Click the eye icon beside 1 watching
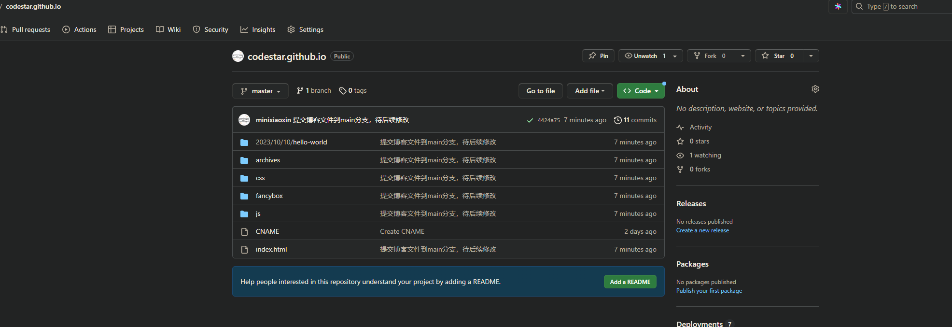The image size is (952, 327). pyautogui.click(x=680, y=155)
